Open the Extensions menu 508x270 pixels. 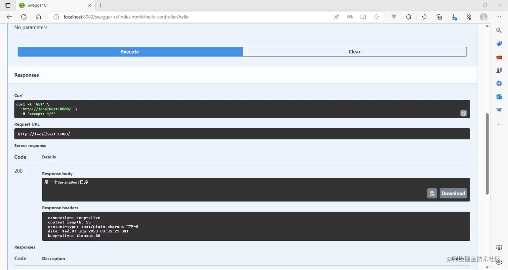coord(409,17)
